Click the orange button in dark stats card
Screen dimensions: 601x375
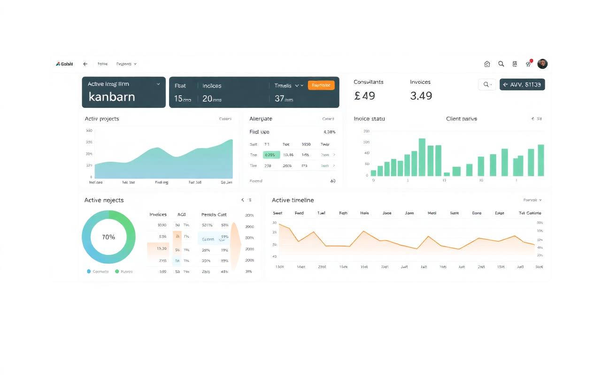(321, 85)
